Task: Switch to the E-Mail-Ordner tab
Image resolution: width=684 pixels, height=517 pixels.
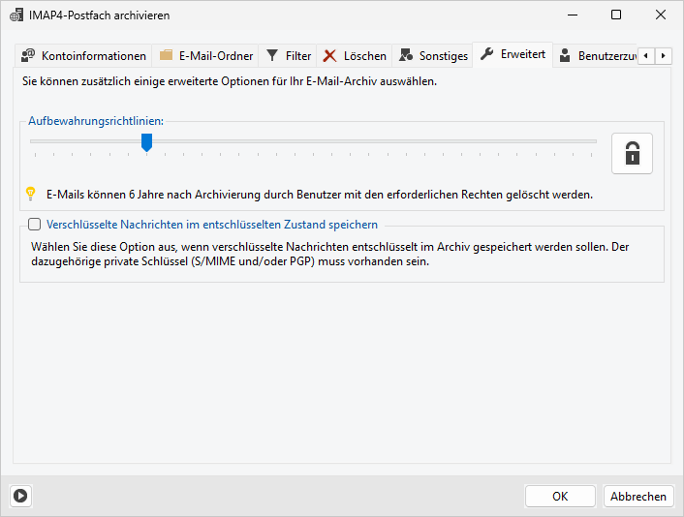Action: coord(206,56)
